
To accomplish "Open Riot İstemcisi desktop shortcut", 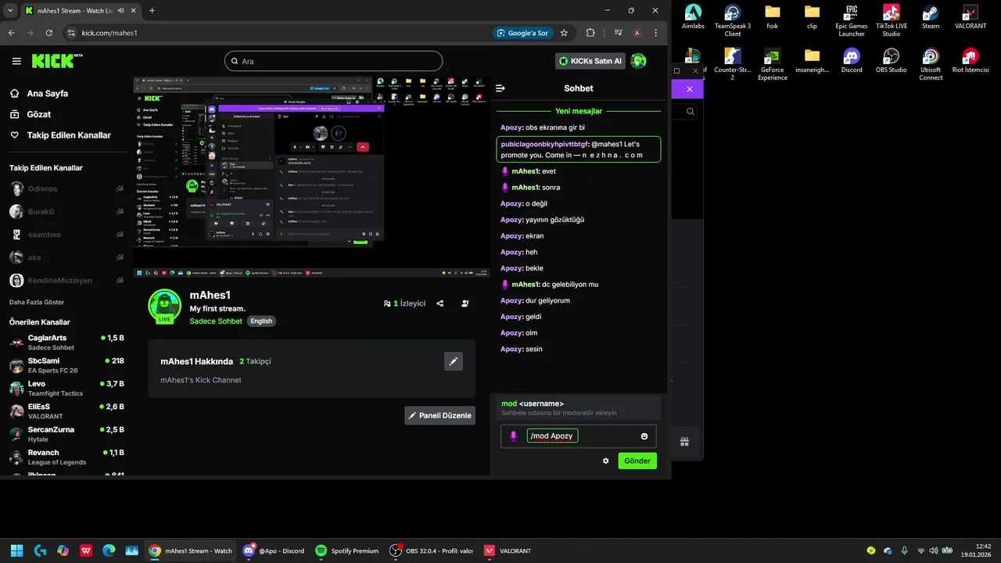I will (971, 61).
